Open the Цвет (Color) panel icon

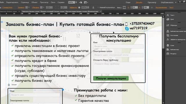[168, 19]
